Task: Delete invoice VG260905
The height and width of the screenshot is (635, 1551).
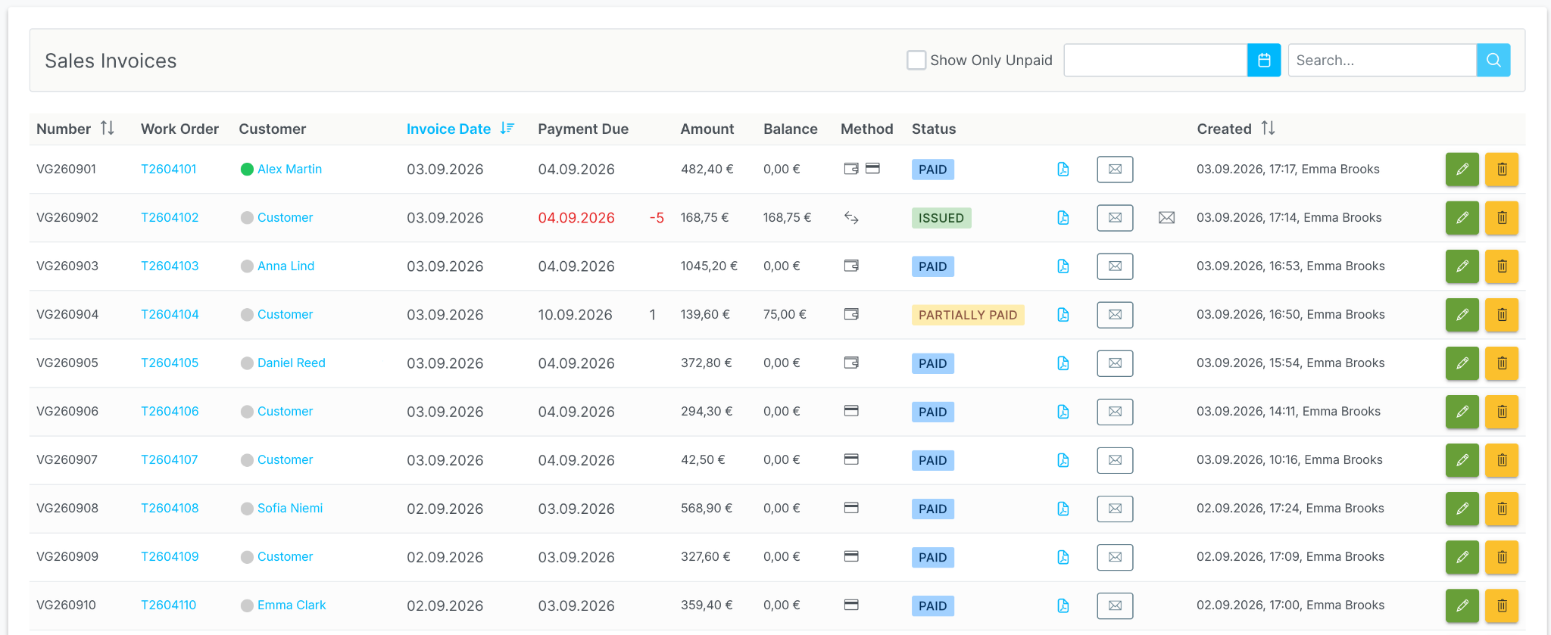Action: 1502,363
